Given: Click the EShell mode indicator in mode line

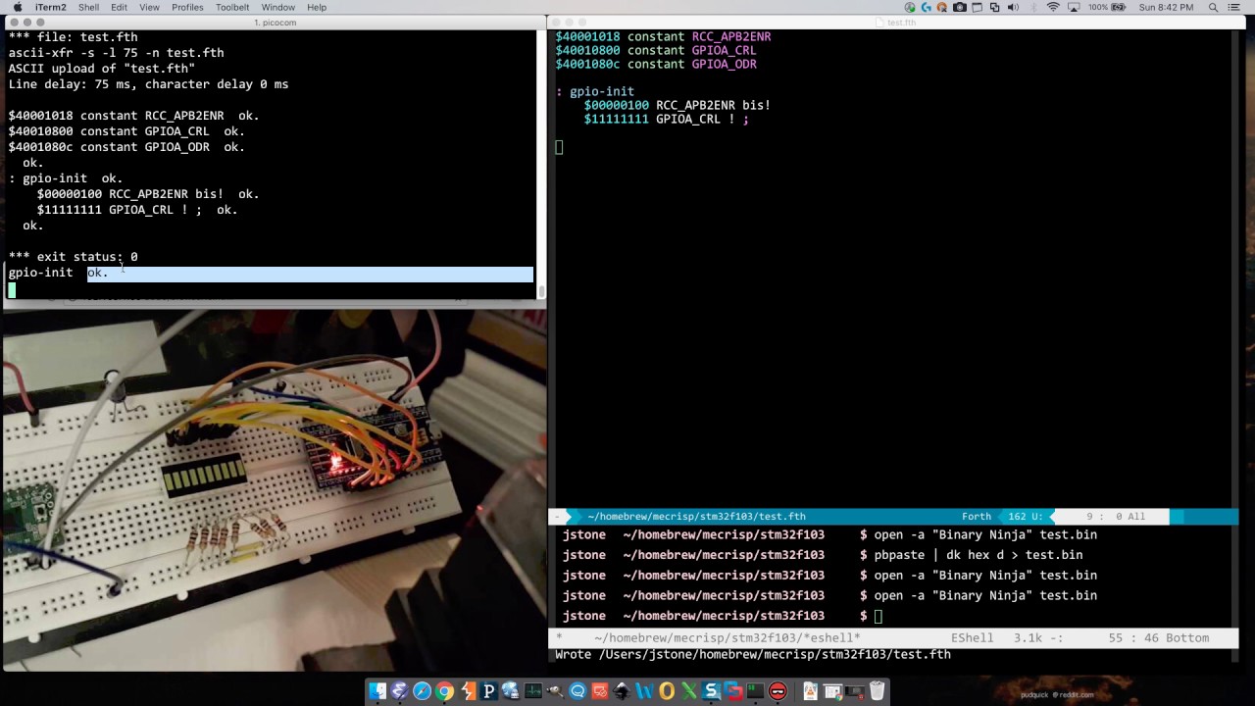Looking at the screenshot, I should tap(972, 637).
